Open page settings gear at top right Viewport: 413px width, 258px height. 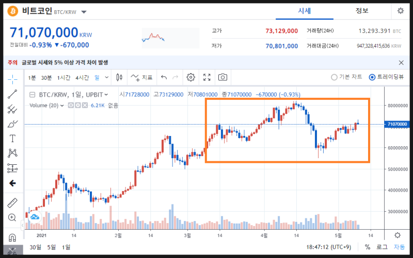(401, 11)
